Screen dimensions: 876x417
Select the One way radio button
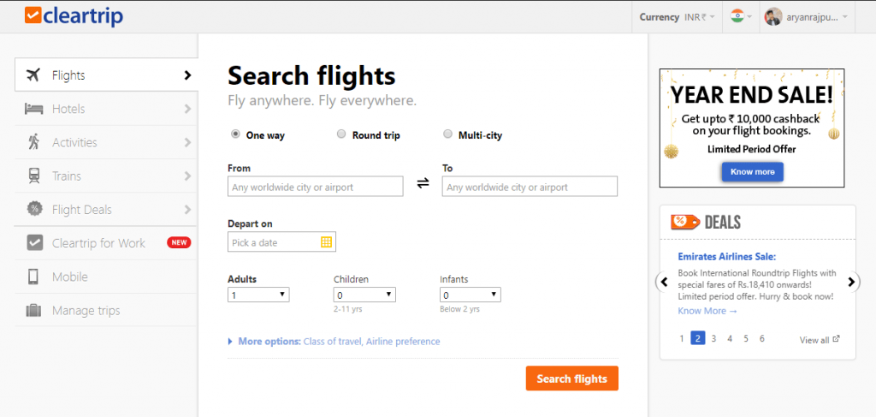point(235,134)
